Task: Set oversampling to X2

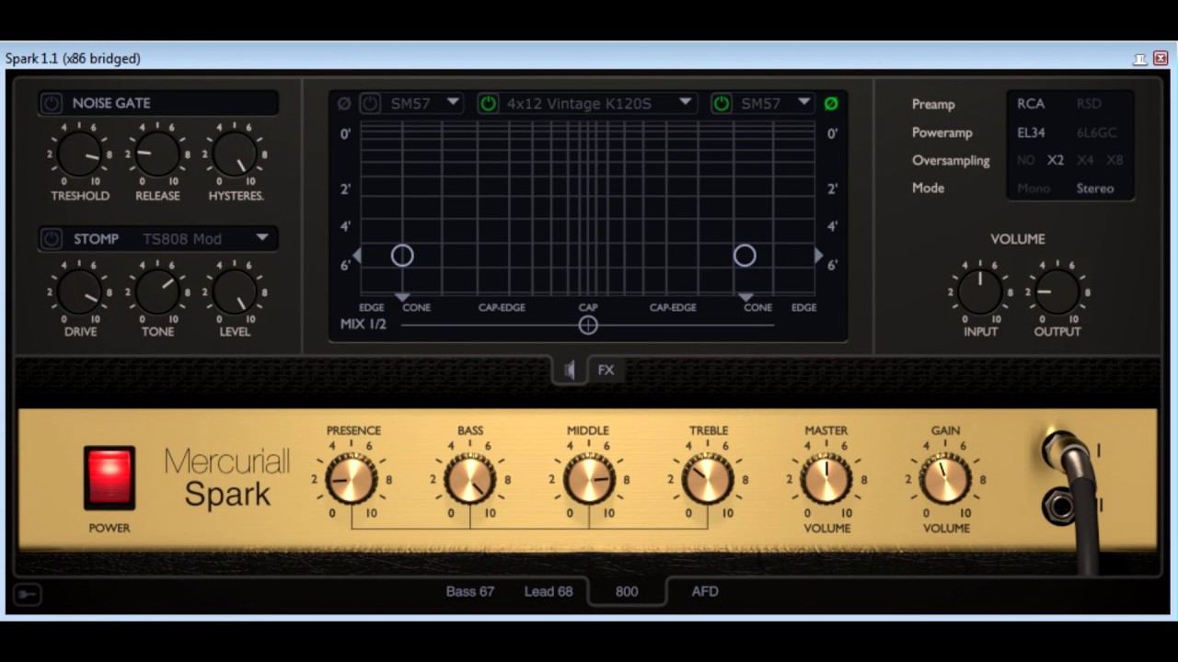Action: coord(1056,160)
